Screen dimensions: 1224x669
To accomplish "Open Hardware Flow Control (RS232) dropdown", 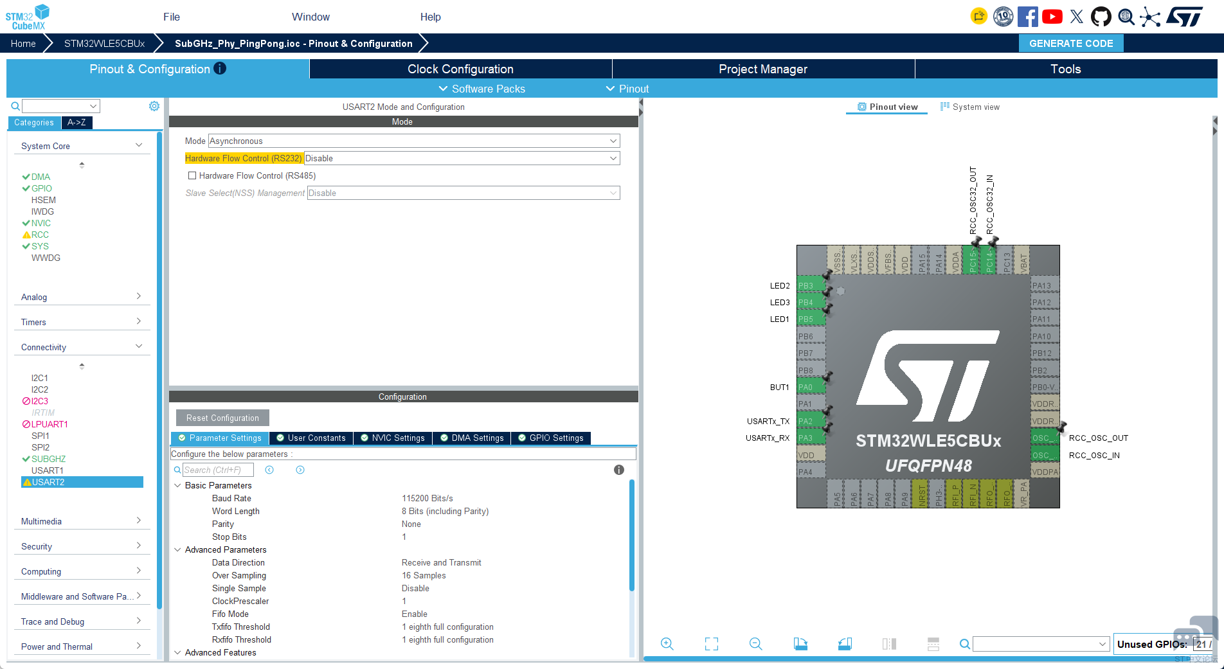I will pyautogui.click(x=462, y=158).
